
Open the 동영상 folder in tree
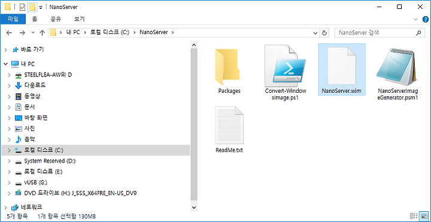pyautogui.click(x=32, y=96)
